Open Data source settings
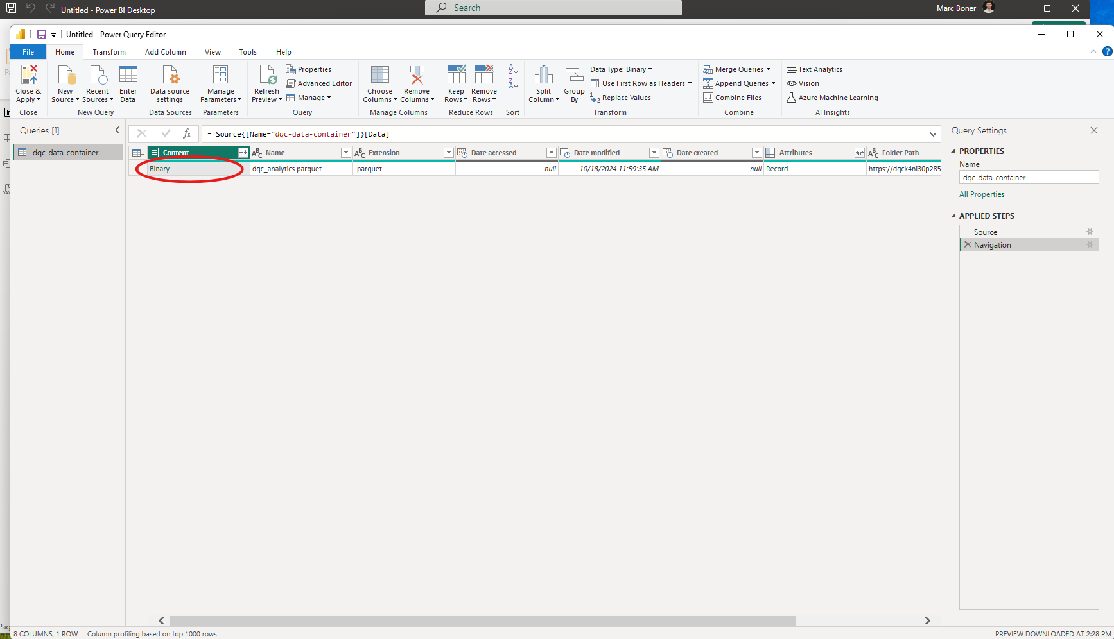This screenshot has width=1114, height=639. point(170,83)
